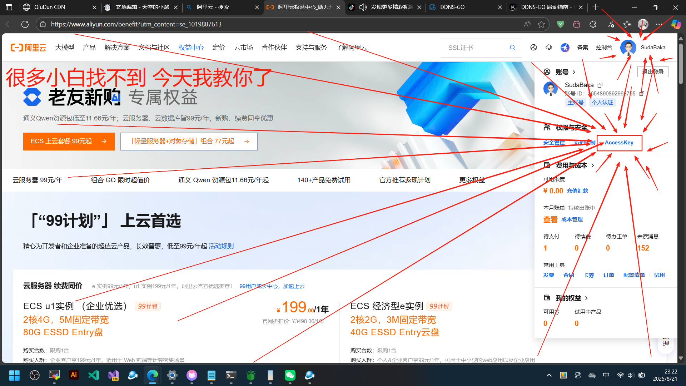Show hidden system tray icons chevron

[549, 375]
